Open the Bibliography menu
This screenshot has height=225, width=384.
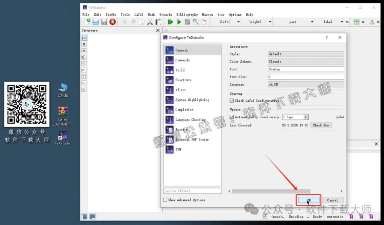(187, 15)
